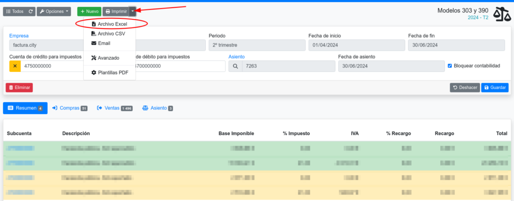Open Plantillas PDF settings
Image resolution: width=514 pixels, height=201 pixels.
pyautogui.click(x=109, y=72)
